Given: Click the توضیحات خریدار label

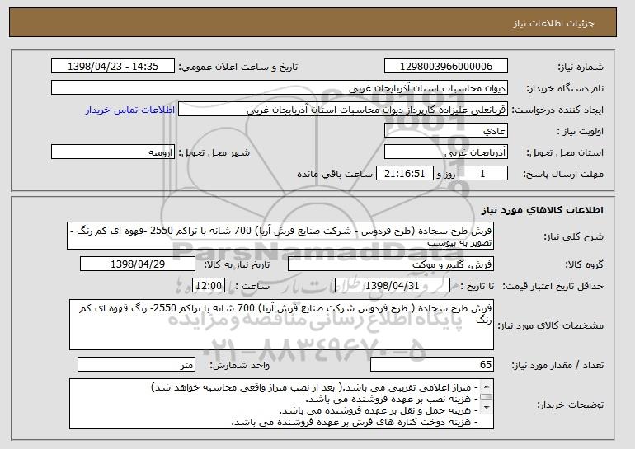Looking at the screenshot, I should 570,405.
